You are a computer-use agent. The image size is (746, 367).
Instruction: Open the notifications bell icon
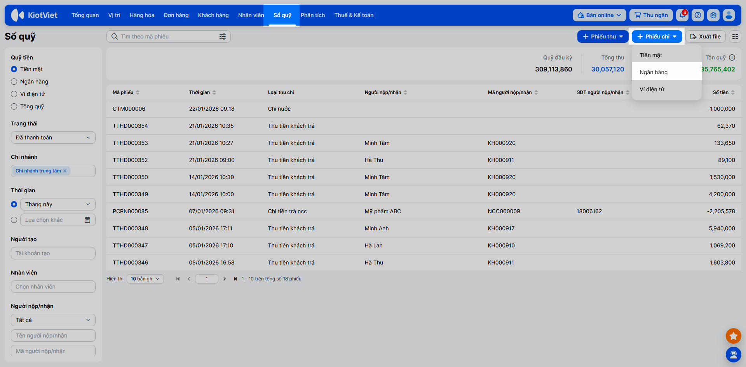682,15
